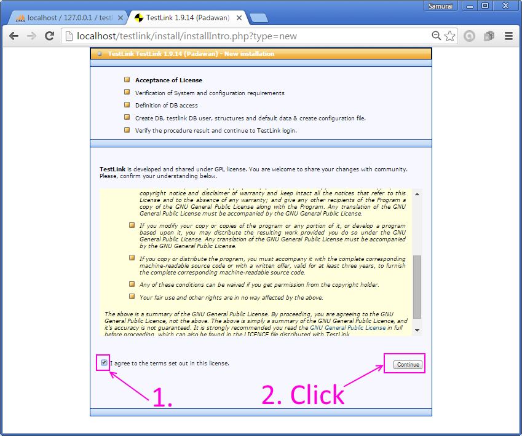The height and width of the screenshot is (436, 522).
Task: Click 'Verify the procedure result' step text
Action: [x=216, y=131]
